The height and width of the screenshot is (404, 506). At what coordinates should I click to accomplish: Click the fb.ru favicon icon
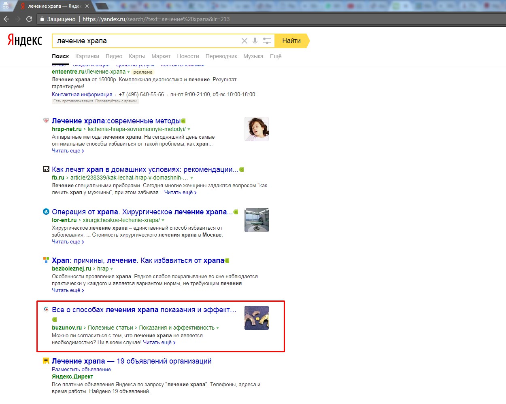point(46,169)
